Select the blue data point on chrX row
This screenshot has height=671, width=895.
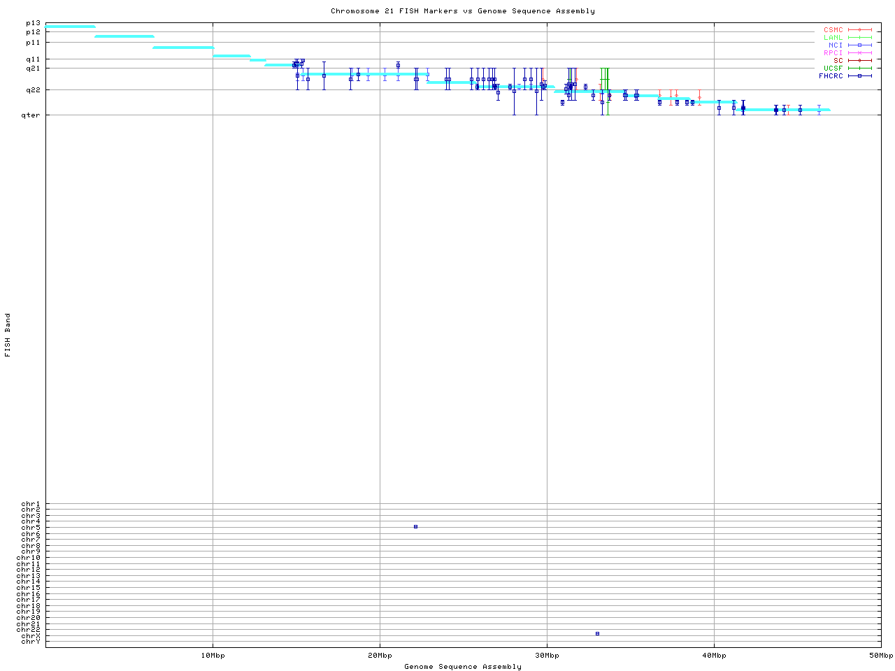pyautogui.click(x=597, y=634)
